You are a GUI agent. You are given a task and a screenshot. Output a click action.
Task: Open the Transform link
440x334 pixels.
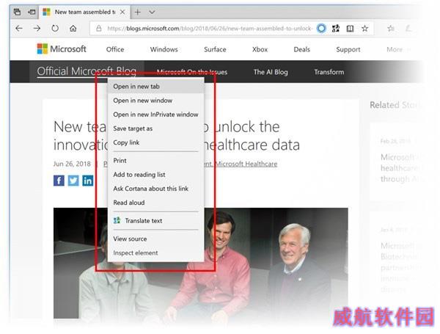(329, 72)
